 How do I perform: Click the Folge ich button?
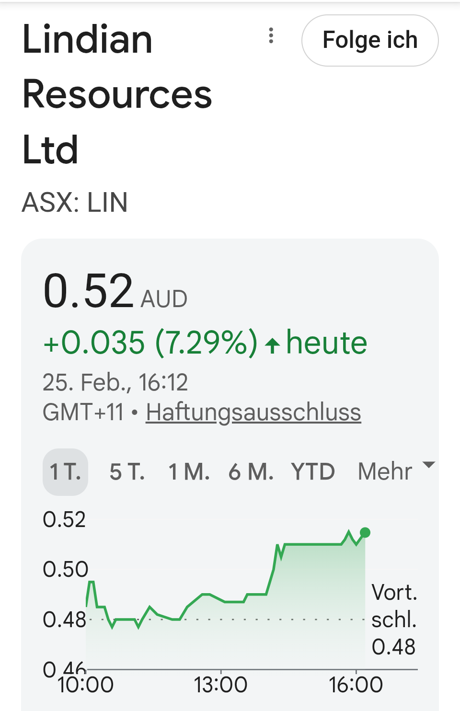(370, 40)
